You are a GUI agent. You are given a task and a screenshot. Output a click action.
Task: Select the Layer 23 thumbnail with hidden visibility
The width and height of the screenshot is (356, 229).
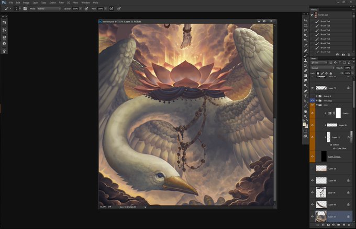(x=321, y=168)
